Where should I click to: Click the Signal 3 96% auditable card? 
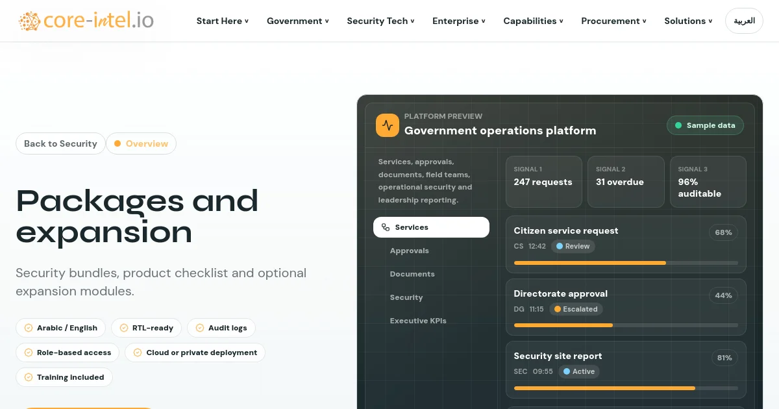[x=708, y=182]
